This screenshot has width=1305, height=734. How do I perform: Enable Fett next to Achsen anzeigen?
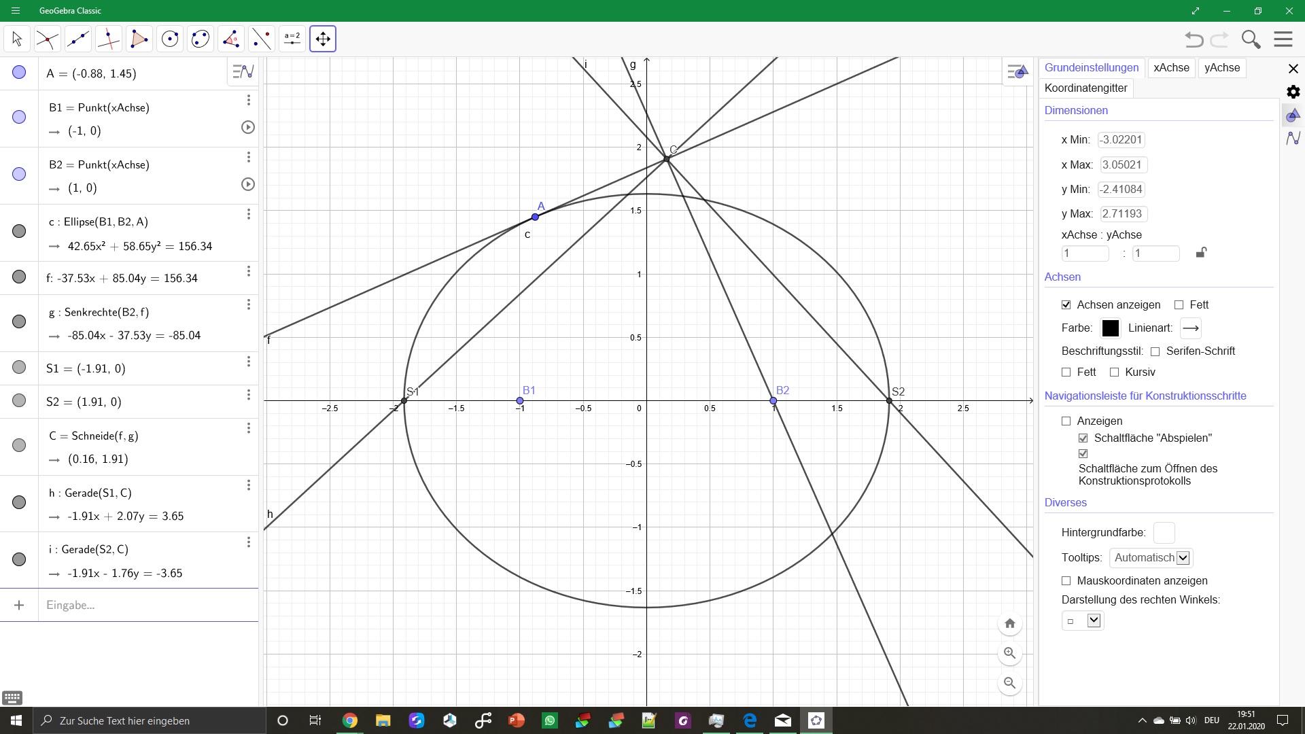pyautogui.click(x=1179, y=305)
